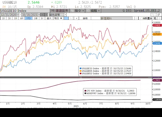Select the 最大 time range
The height and width of the screenshot is (117, 162).
click(49, 18)
